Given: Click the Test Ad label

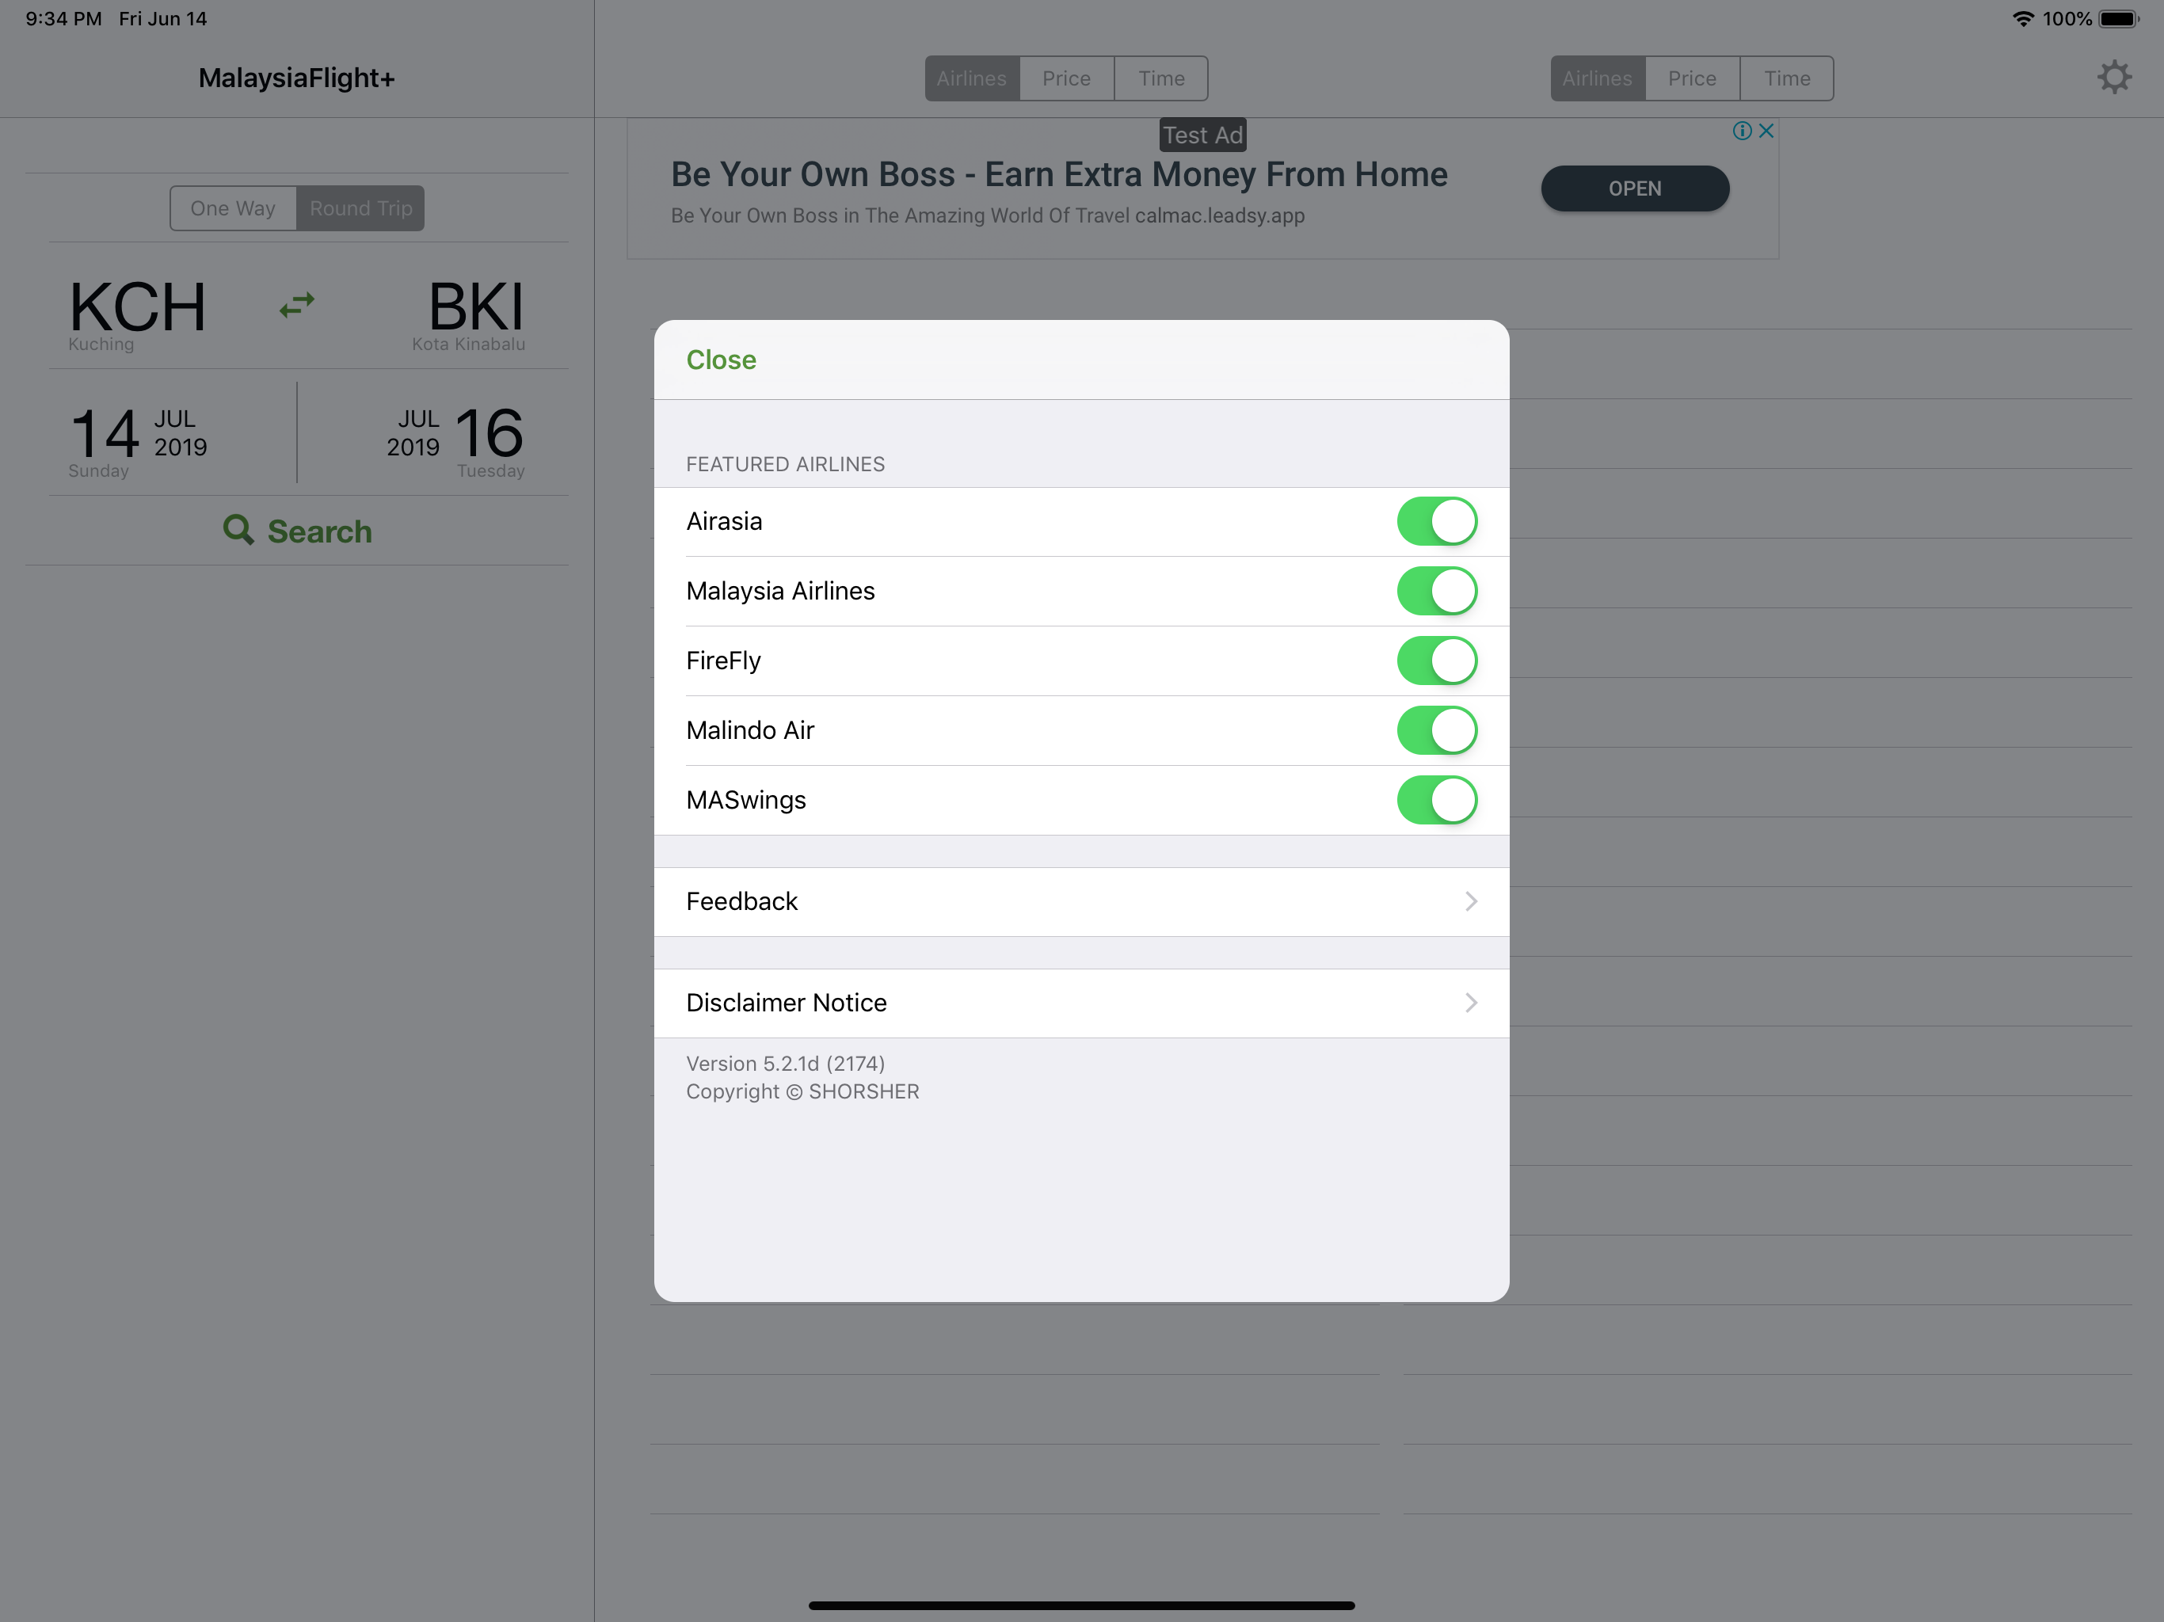Looking at the screenshot, I should click(x=1202, y=135).
